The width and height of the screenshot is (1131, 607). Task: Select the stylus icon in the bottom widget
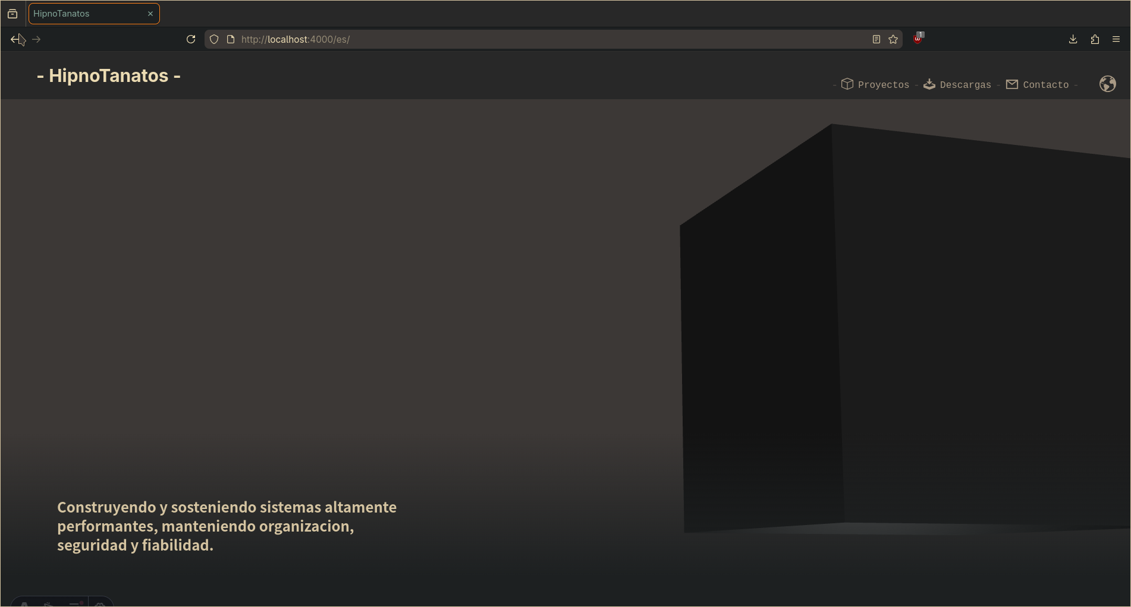pyautogui.click(x=48, y=605)
